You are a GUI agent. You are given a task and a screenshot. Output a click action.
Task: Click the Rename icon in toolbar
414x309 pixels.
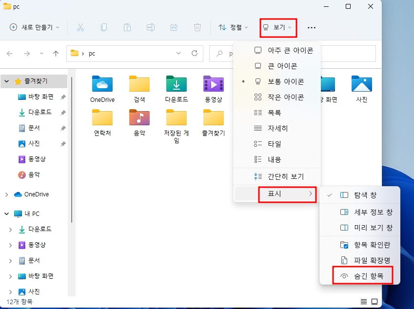pyautogui.click(x=151, y=27)
